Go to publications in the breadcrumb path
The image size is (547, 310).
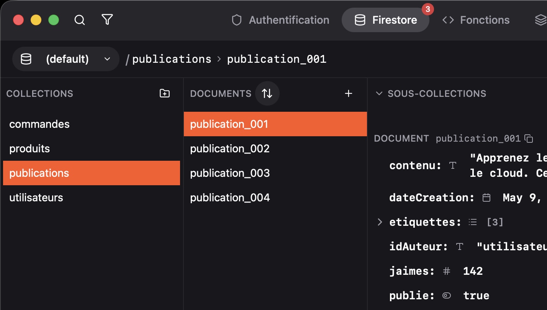tap(172, 59)
